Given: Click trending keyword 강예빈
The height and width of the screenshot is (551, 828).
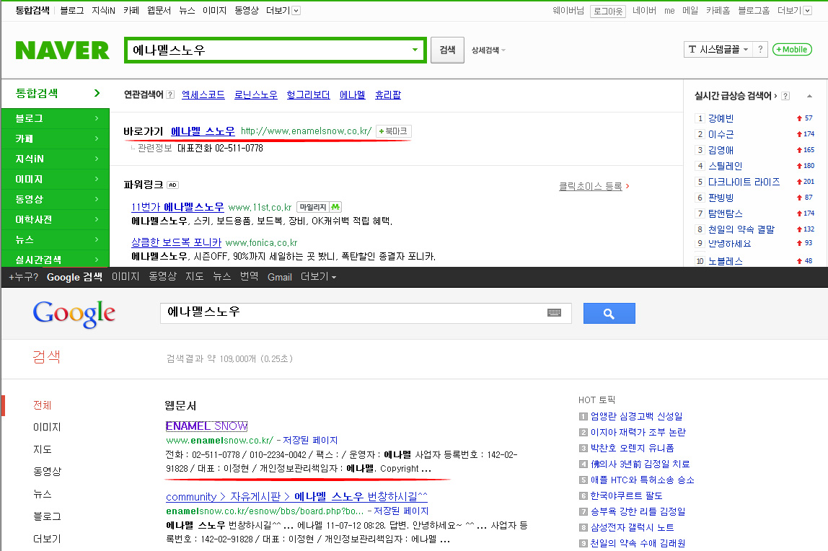Looking at the screenshot, I should (x=721, y=118).
